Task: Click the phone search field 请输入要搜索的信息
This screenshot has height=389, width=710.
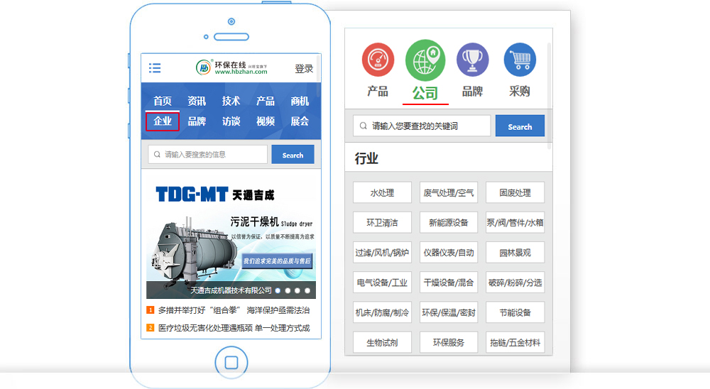Action: tap(208, 155)
